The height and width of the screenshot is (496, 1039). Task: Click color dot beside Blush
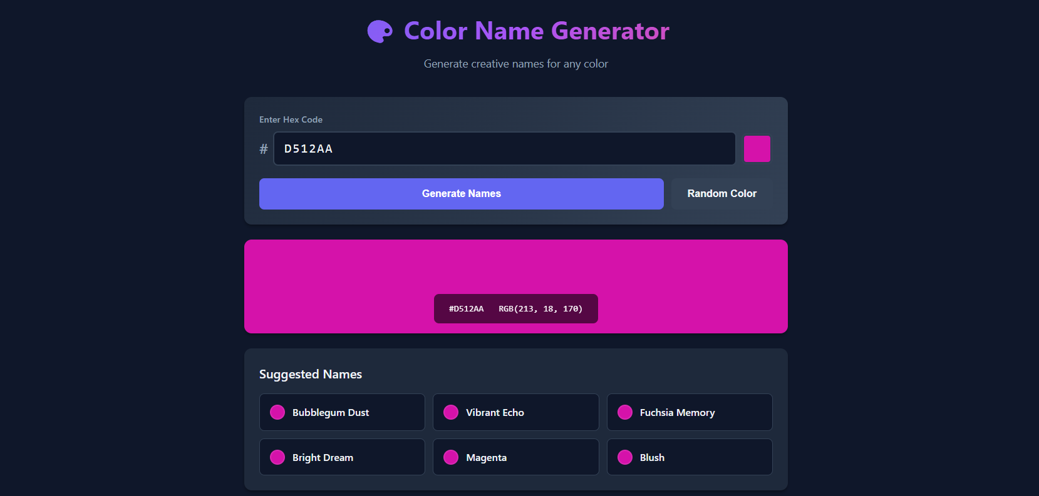click(625, 457)
